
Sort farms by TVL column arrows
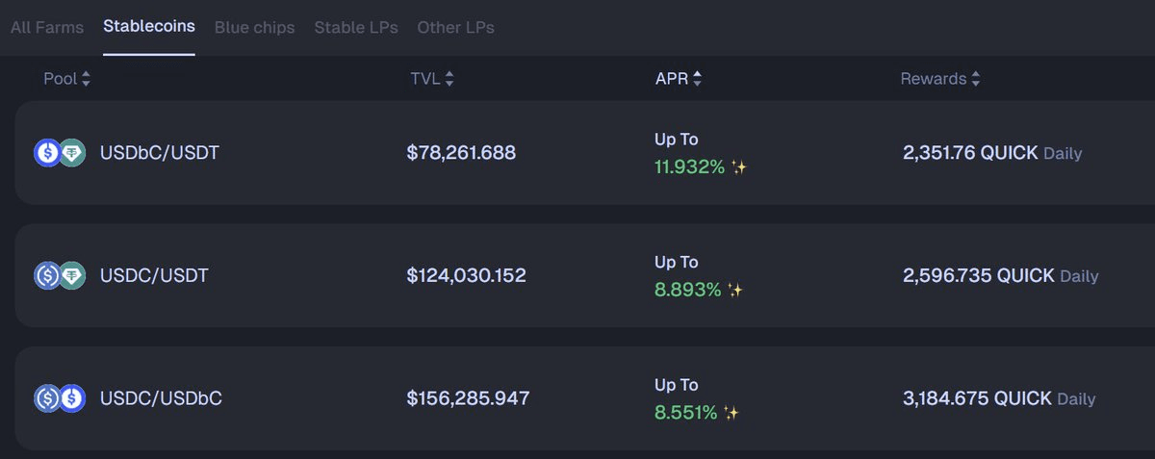449,80
